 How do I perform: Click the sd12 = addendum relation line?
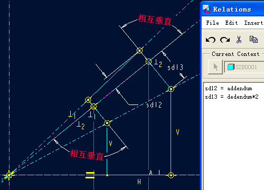click(x=229, y=88)
